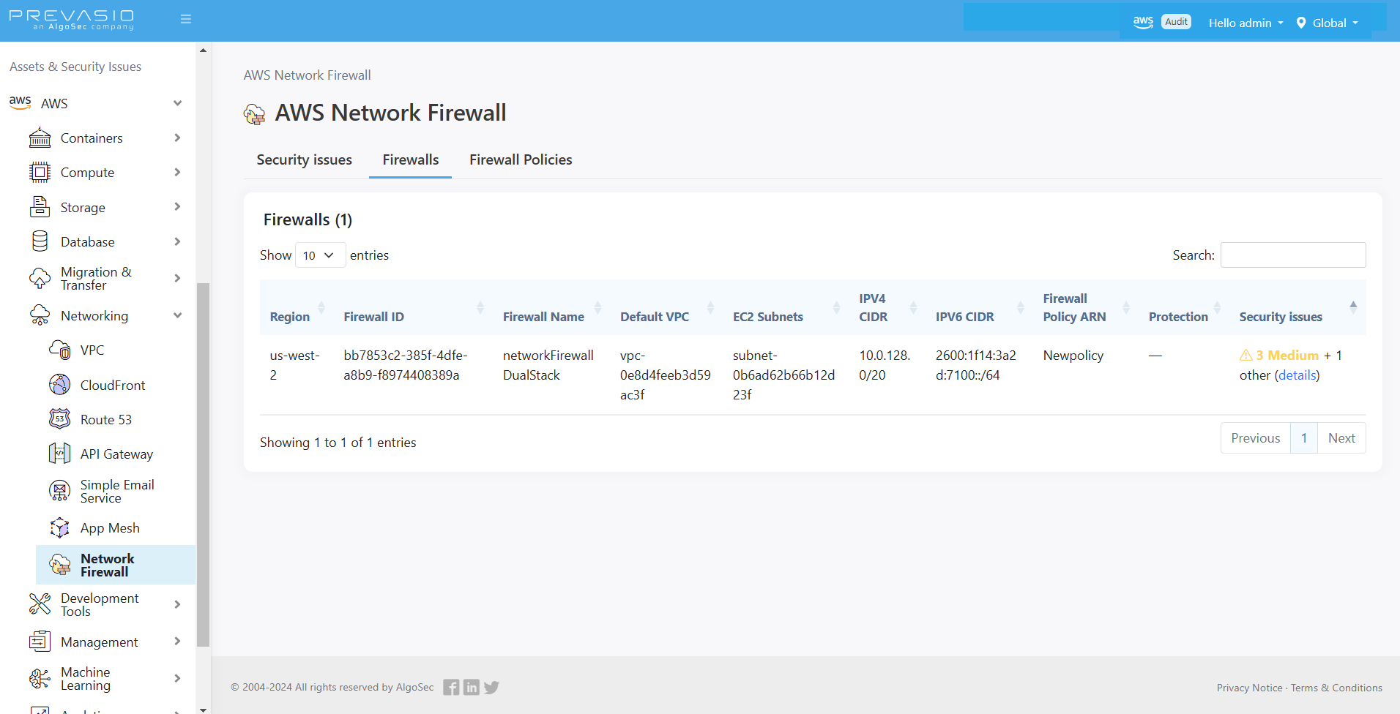Image resolution: width=1400 pixels, height=714 pixels.
Task: Click the AWS Network Firewall breadcrumb
Action: tap(307, 75)
